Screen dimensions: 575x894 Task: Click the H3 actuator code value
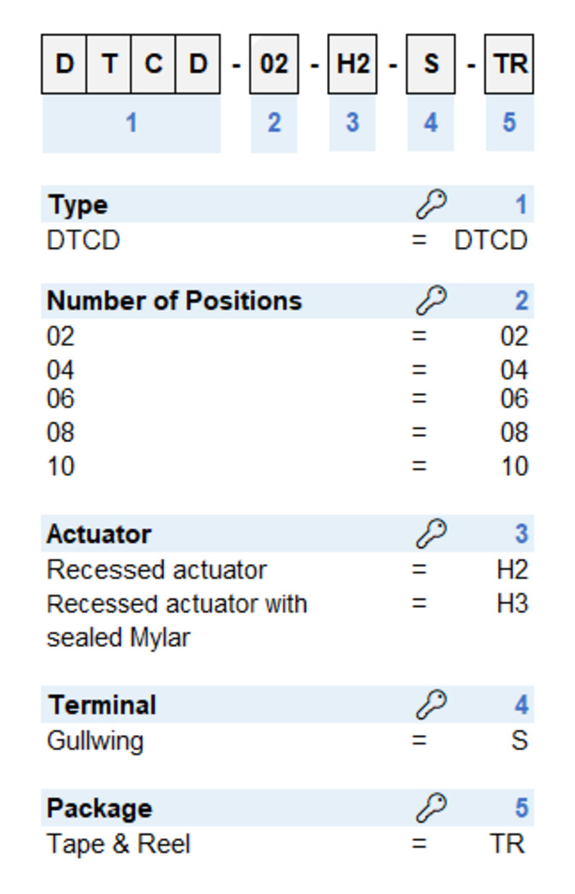coord(512,604)
